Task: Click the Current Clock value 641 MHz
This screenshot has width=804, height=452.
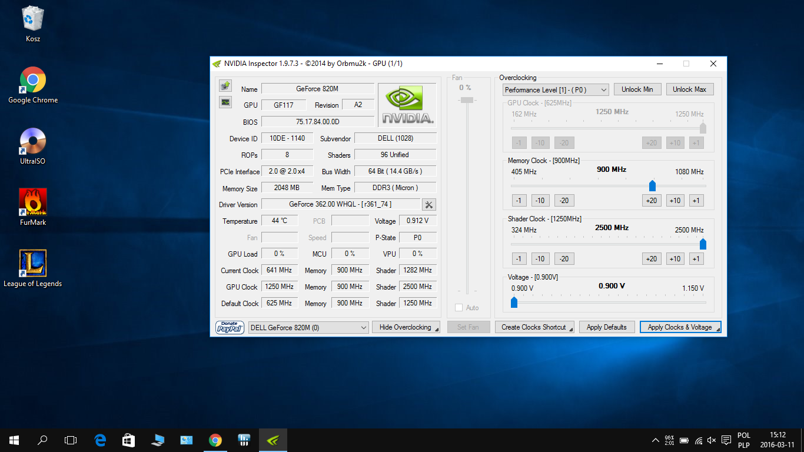Action: (x=280, y=270)
